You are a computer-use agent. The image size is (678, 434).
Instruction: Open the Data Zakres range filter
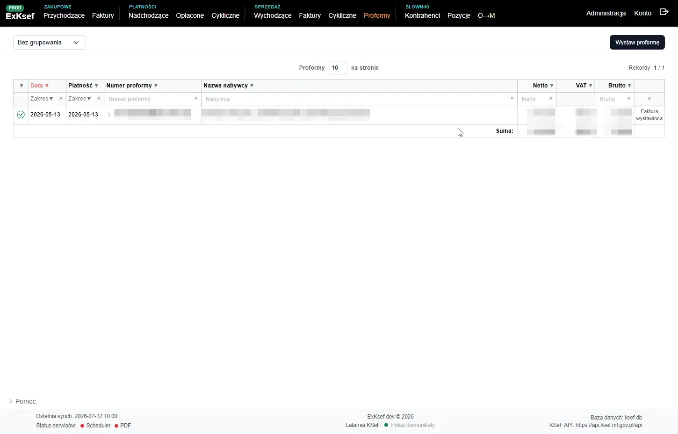point(42,99)
